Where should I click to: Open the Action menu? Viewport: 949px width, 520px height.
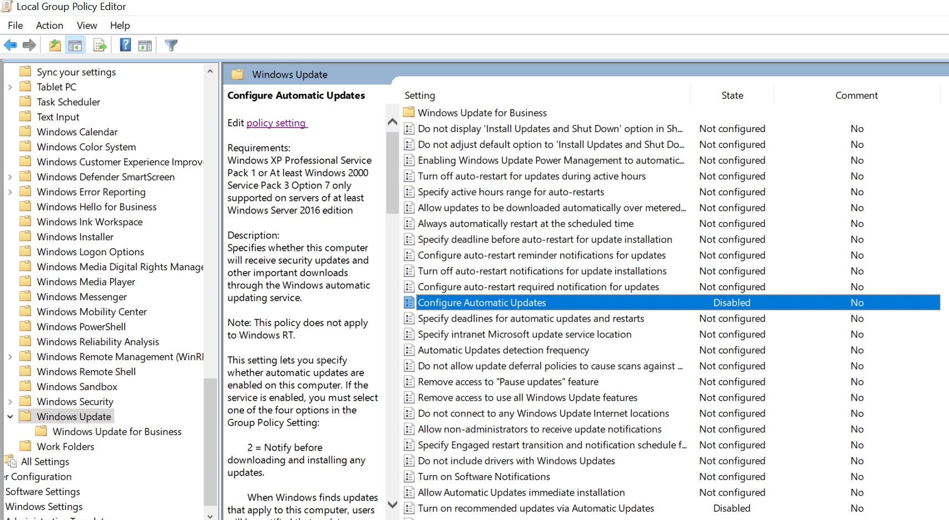[x=49, y=26]
